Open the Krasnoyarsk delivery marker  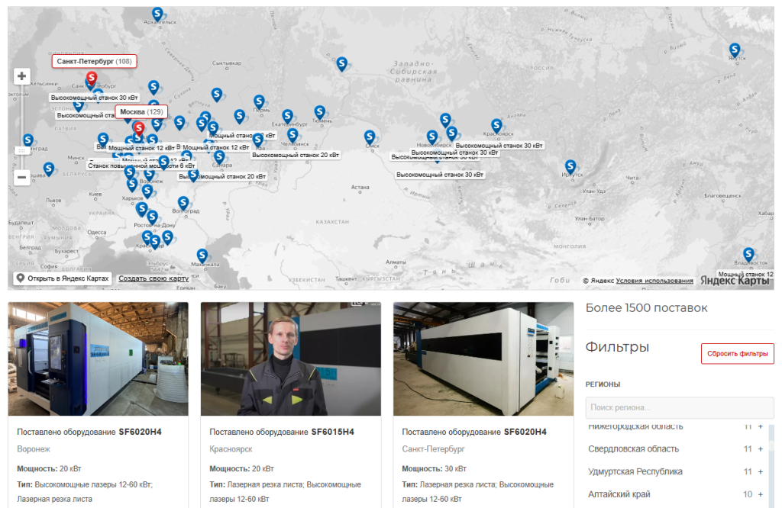[x=496, y=126]
